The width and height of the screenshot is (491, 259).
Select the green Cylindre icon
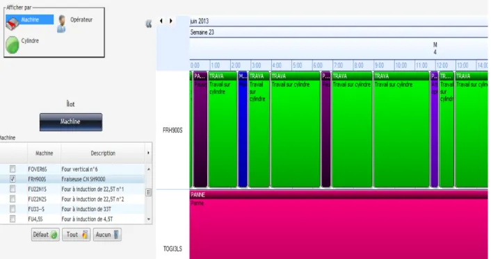tap(13, 44)
